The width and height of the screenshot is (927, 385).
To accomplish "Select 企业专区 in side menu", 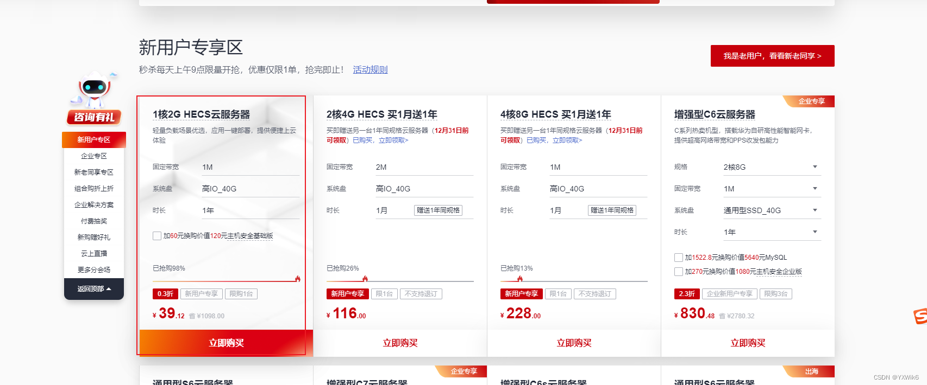I will 94,156.
